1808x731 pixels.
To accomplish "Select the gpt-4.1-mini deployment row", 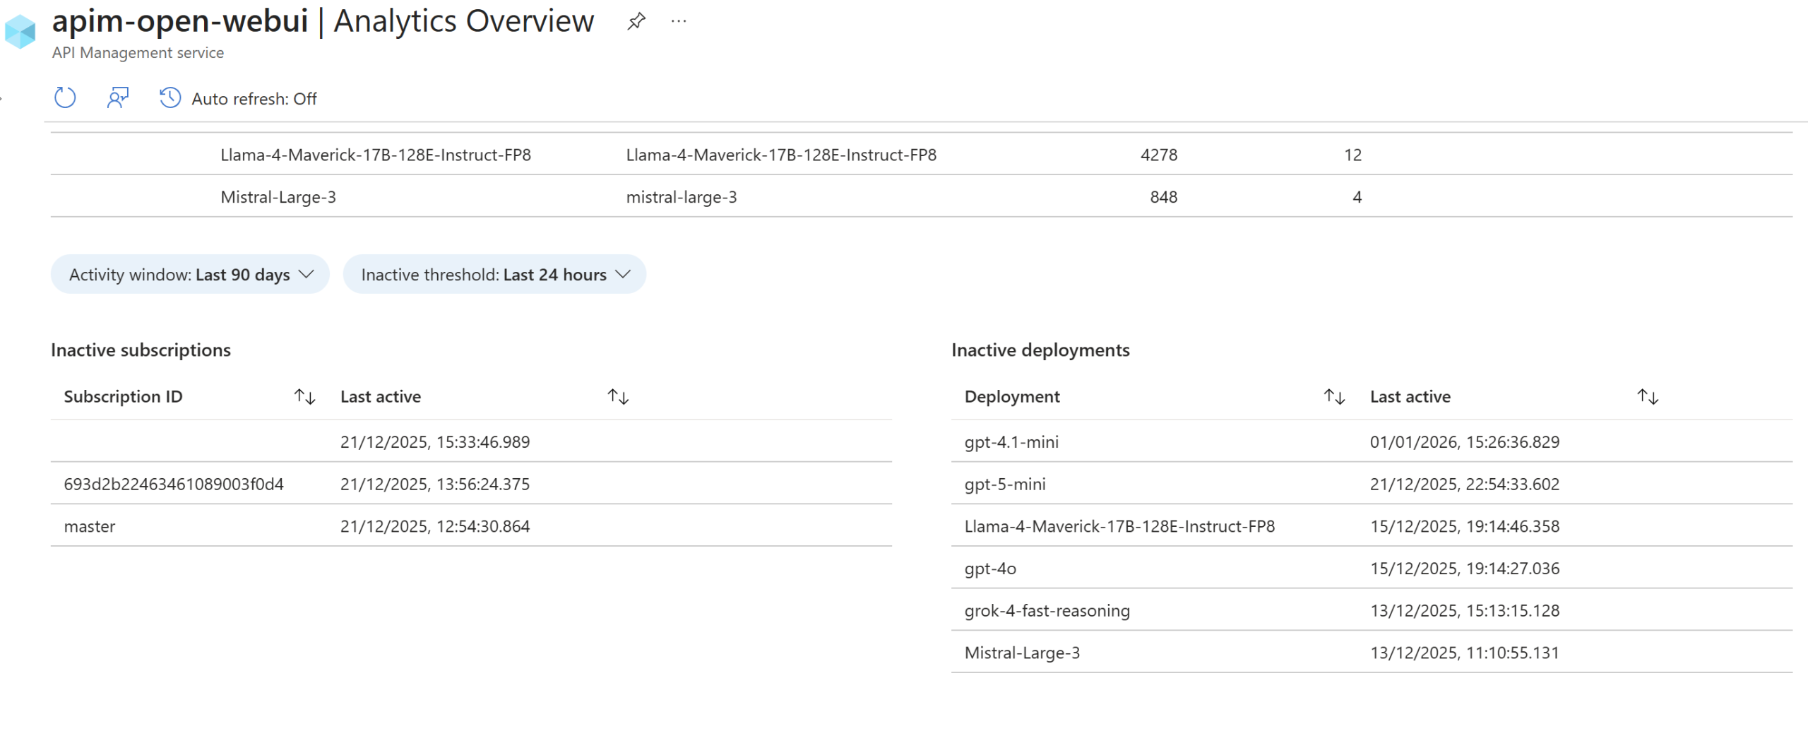I will pyautogui.click(x=1011, y=442).
